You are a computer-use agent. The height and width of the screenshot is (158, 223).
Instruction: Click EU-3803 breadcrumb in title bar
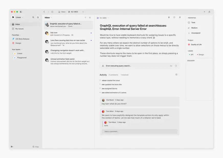click(x=73, y=12)
